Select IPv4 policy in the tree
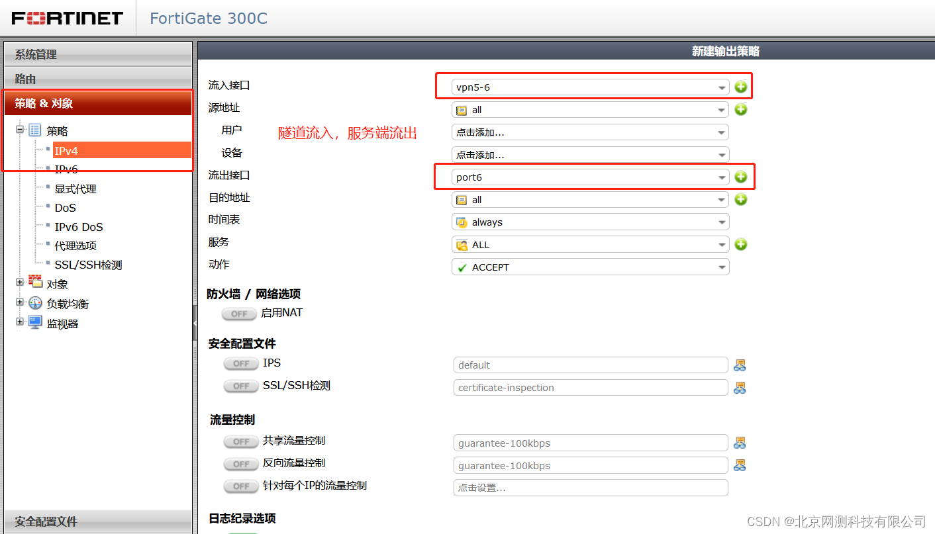The width and height of the screenshot is (935, 534). [x=122, y=151]
